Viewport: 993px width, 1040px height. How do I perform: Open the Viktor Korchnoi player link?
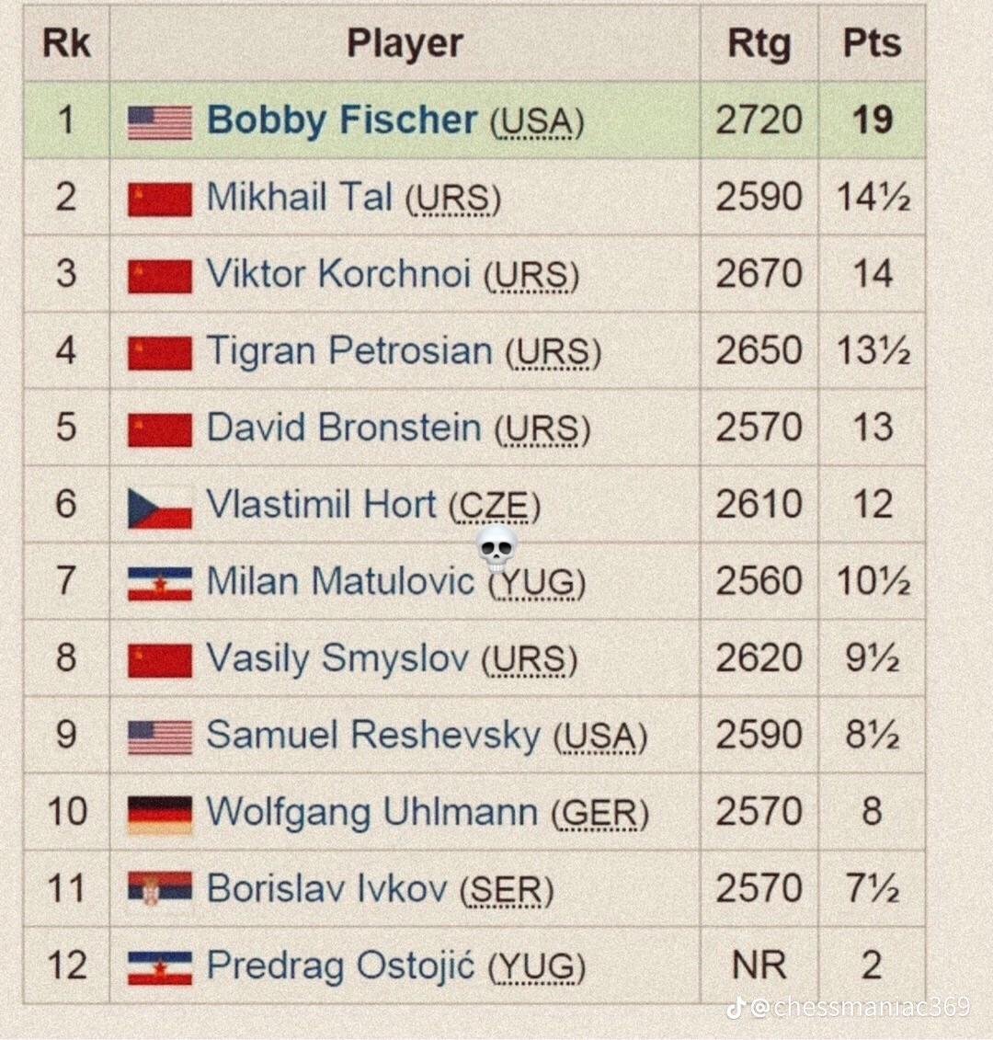coord(338,274)
